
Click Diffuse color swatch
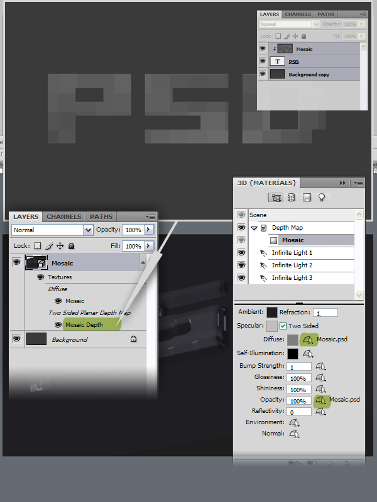(293, 340)
